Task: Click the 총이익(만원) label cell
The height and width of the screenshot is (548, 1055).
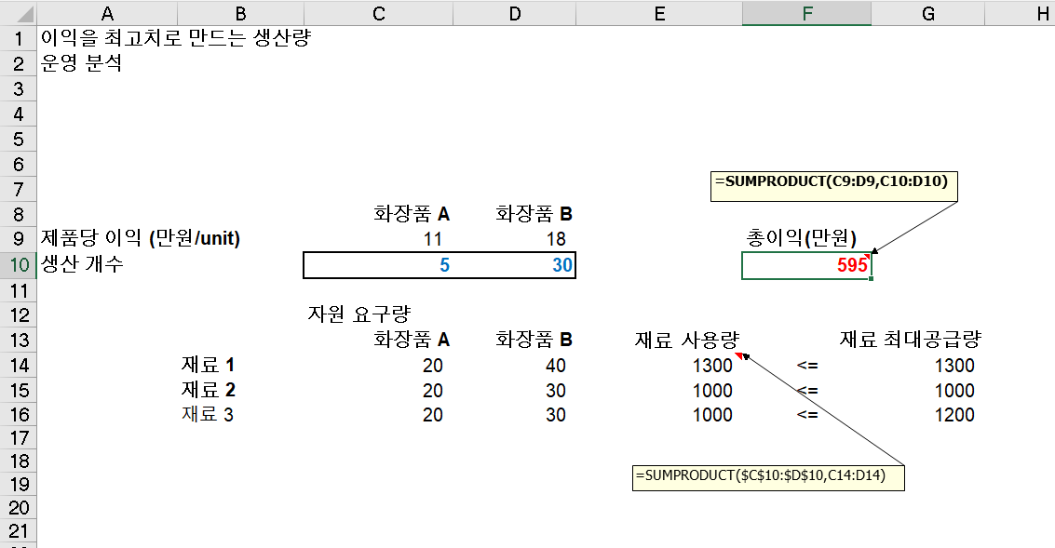Action: coord(806,239)
